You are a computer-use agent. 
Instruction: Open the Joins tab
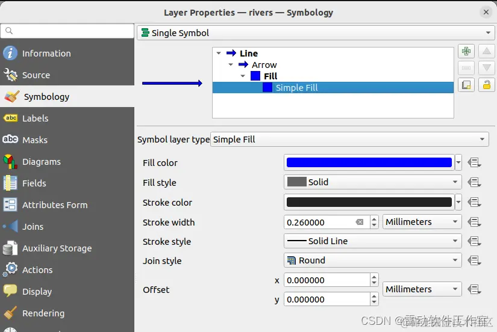(x=67, y=226)
